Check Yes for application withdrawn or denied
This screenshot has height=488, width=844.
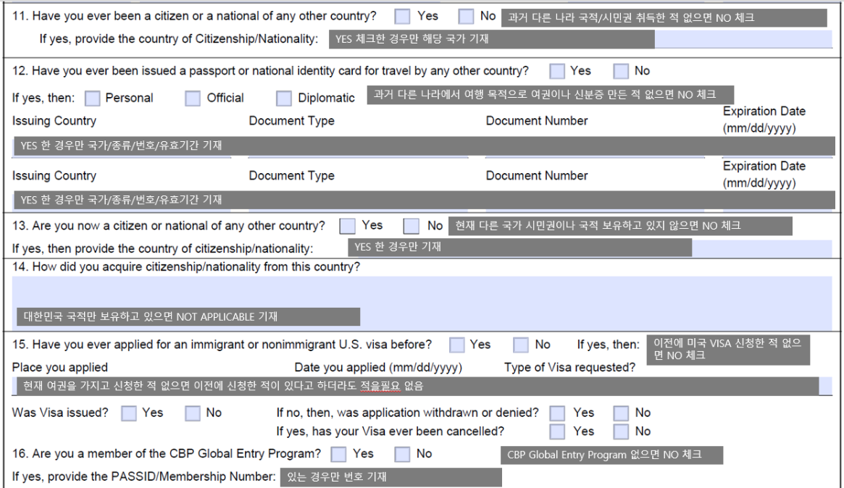tap(557, 413)
